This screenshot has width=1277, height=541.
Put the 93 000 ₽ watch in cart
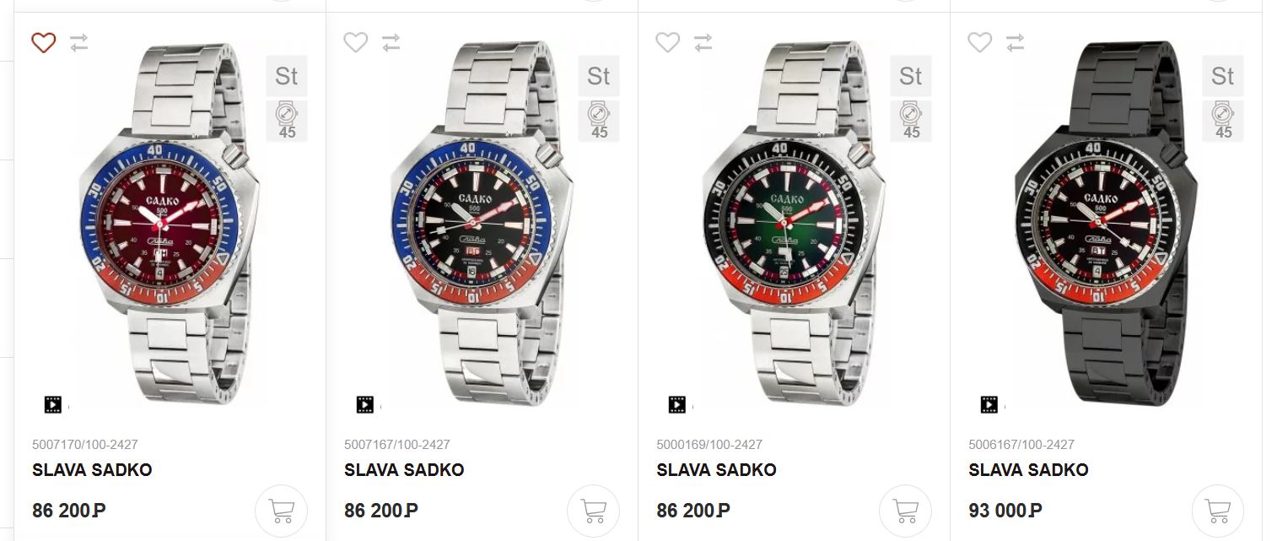click(x=1217, y=511)
